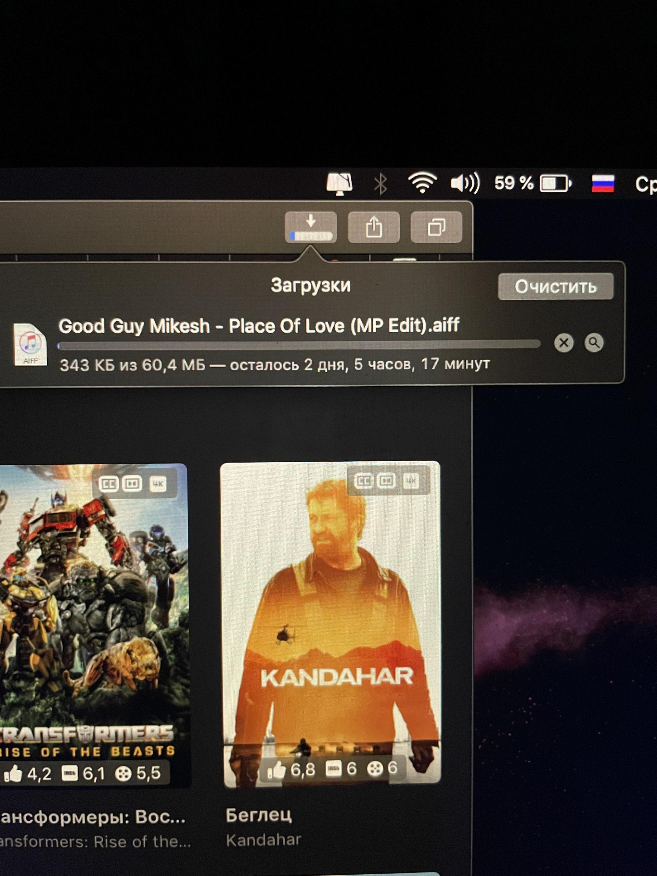Click the Transformers Russian title link
The height and width of the screenshot is (876, 657).
pyautogui.click(x=93, y=817)
